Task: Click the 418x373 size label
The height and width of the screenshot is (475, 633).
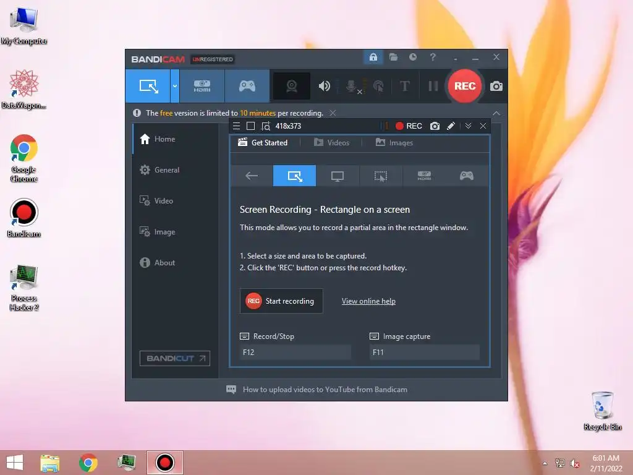Action: (288, 126)
